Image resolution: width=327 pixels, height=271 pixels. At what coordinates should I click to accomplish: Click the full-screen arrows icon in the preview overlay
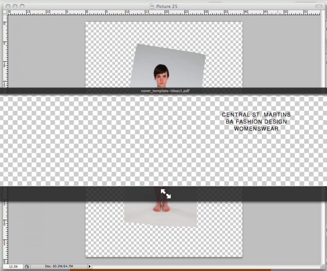(166, 194)
